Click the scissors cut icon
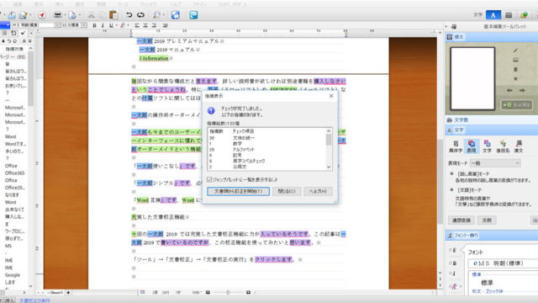Viewport: 538px width, 303px height. tap(92, 15)
